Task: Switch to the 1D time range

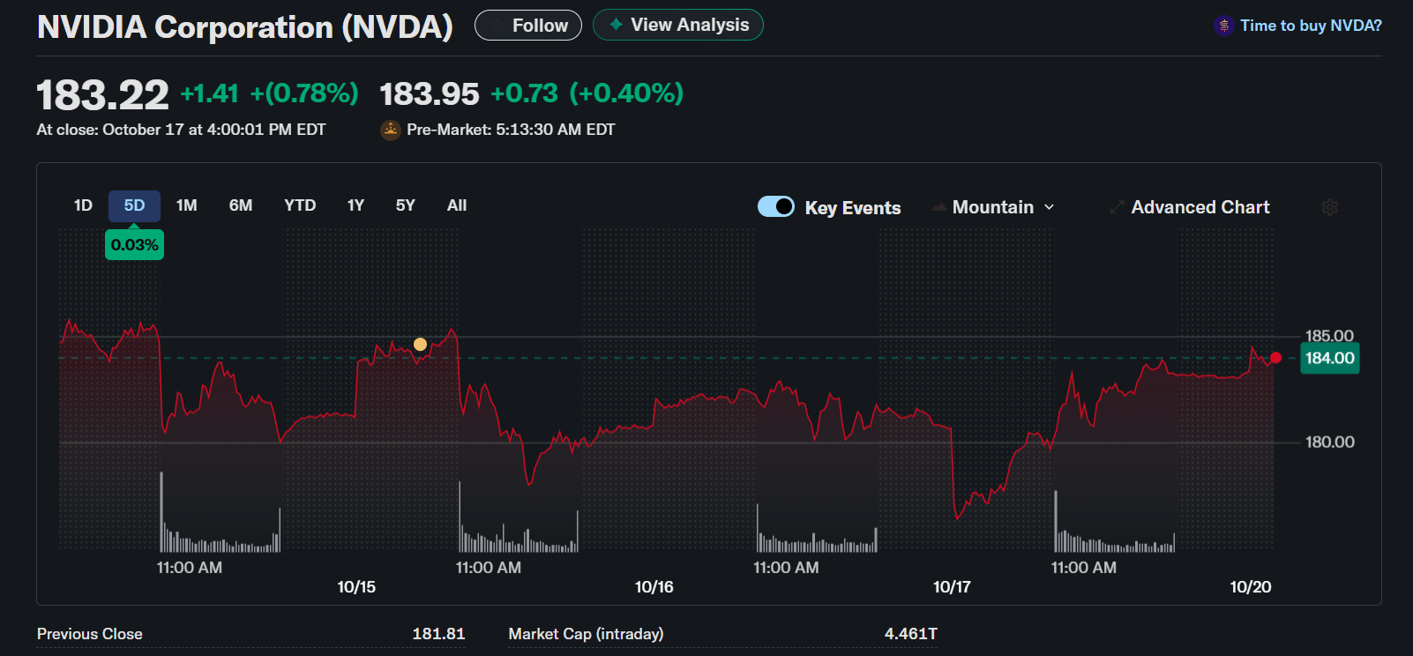Action: 82,205
